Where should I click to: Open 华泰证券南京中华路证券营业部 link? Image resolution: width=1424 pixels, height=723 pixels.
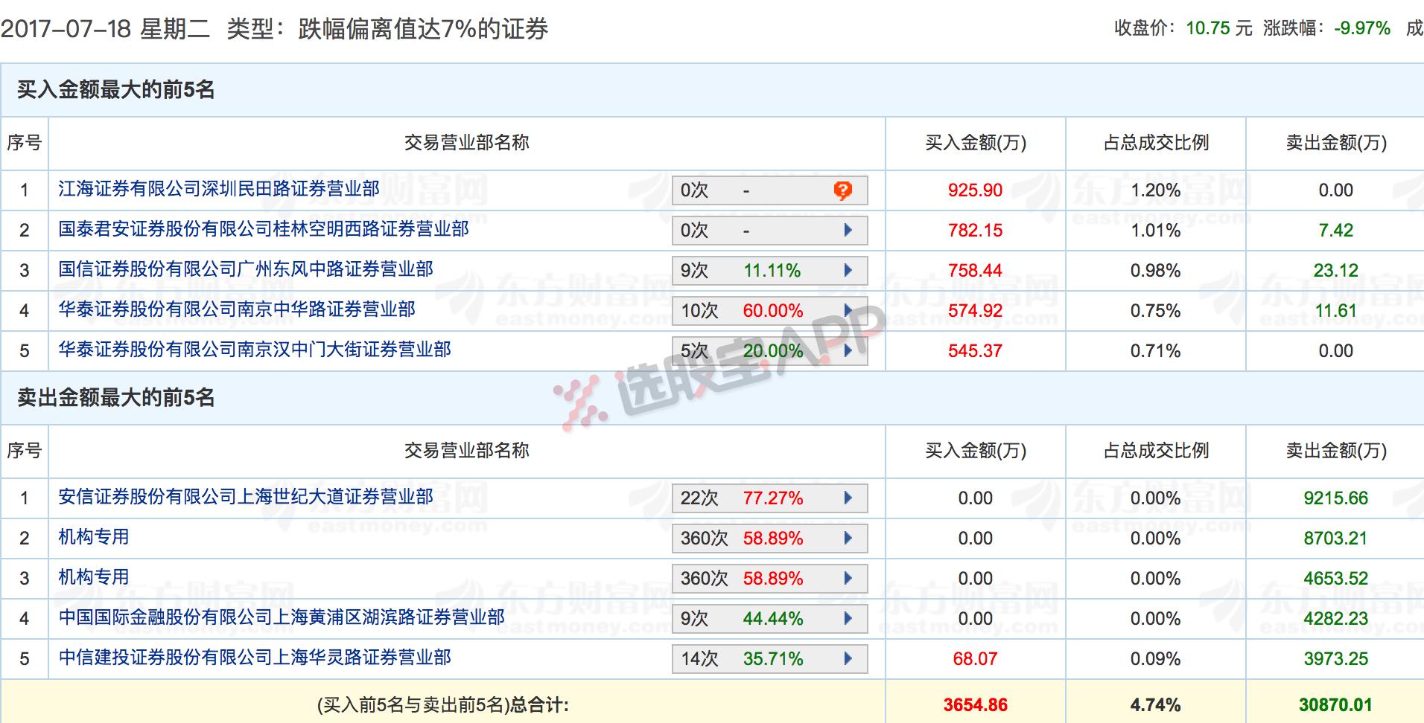(237, 310)
